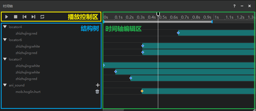Screen dimensions: 256x111
Task: Delete the mob.hoglin.hurt sound entry
Action: point(97,92)
